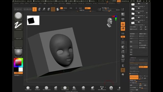Open the Transform menu
This screenshot has width=163, height=92.
pos(102,3)
